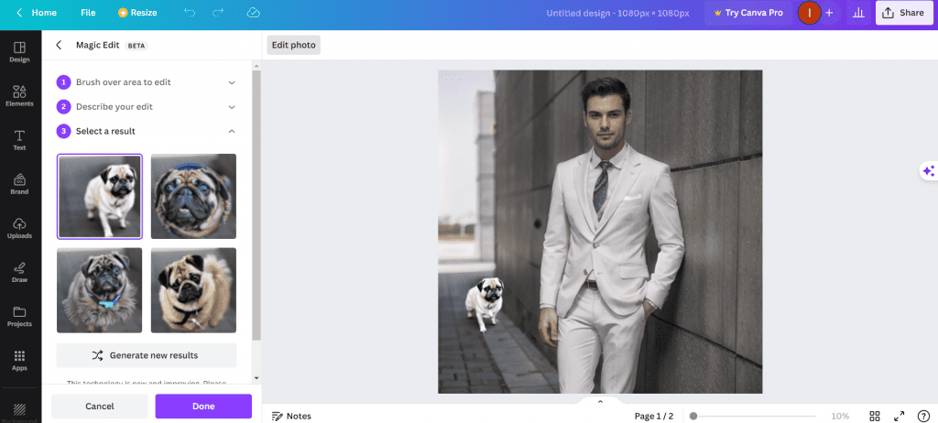
Task: Select the Draw tool
Action: [19, 272]
